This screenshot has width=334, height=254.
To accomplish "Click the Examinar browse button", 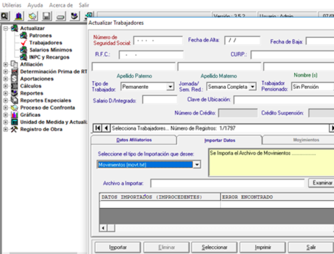I will [x=321, y=183].
